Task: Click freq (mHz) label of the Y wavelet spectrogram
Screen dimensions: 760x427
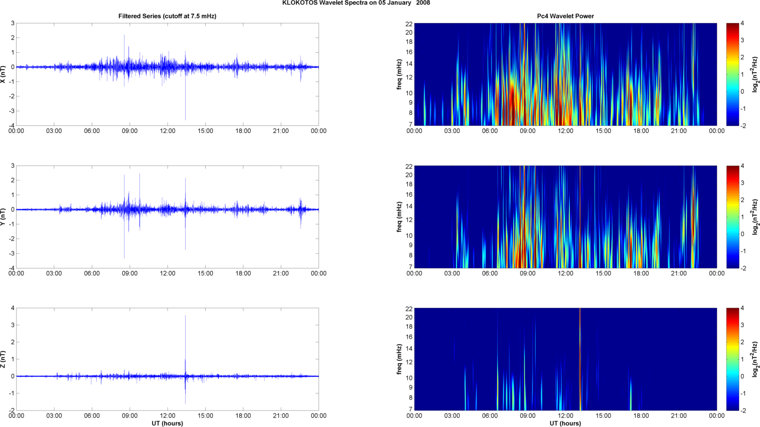Action: click(x=399, y=217)
